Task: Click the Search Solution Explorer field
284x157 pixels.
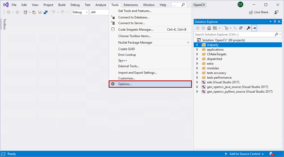Action: 234,34
